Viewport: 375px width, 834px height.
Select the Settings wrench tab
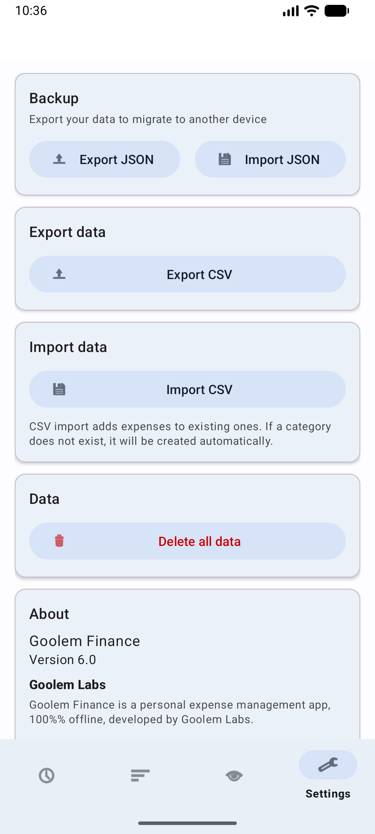point(328,765)
